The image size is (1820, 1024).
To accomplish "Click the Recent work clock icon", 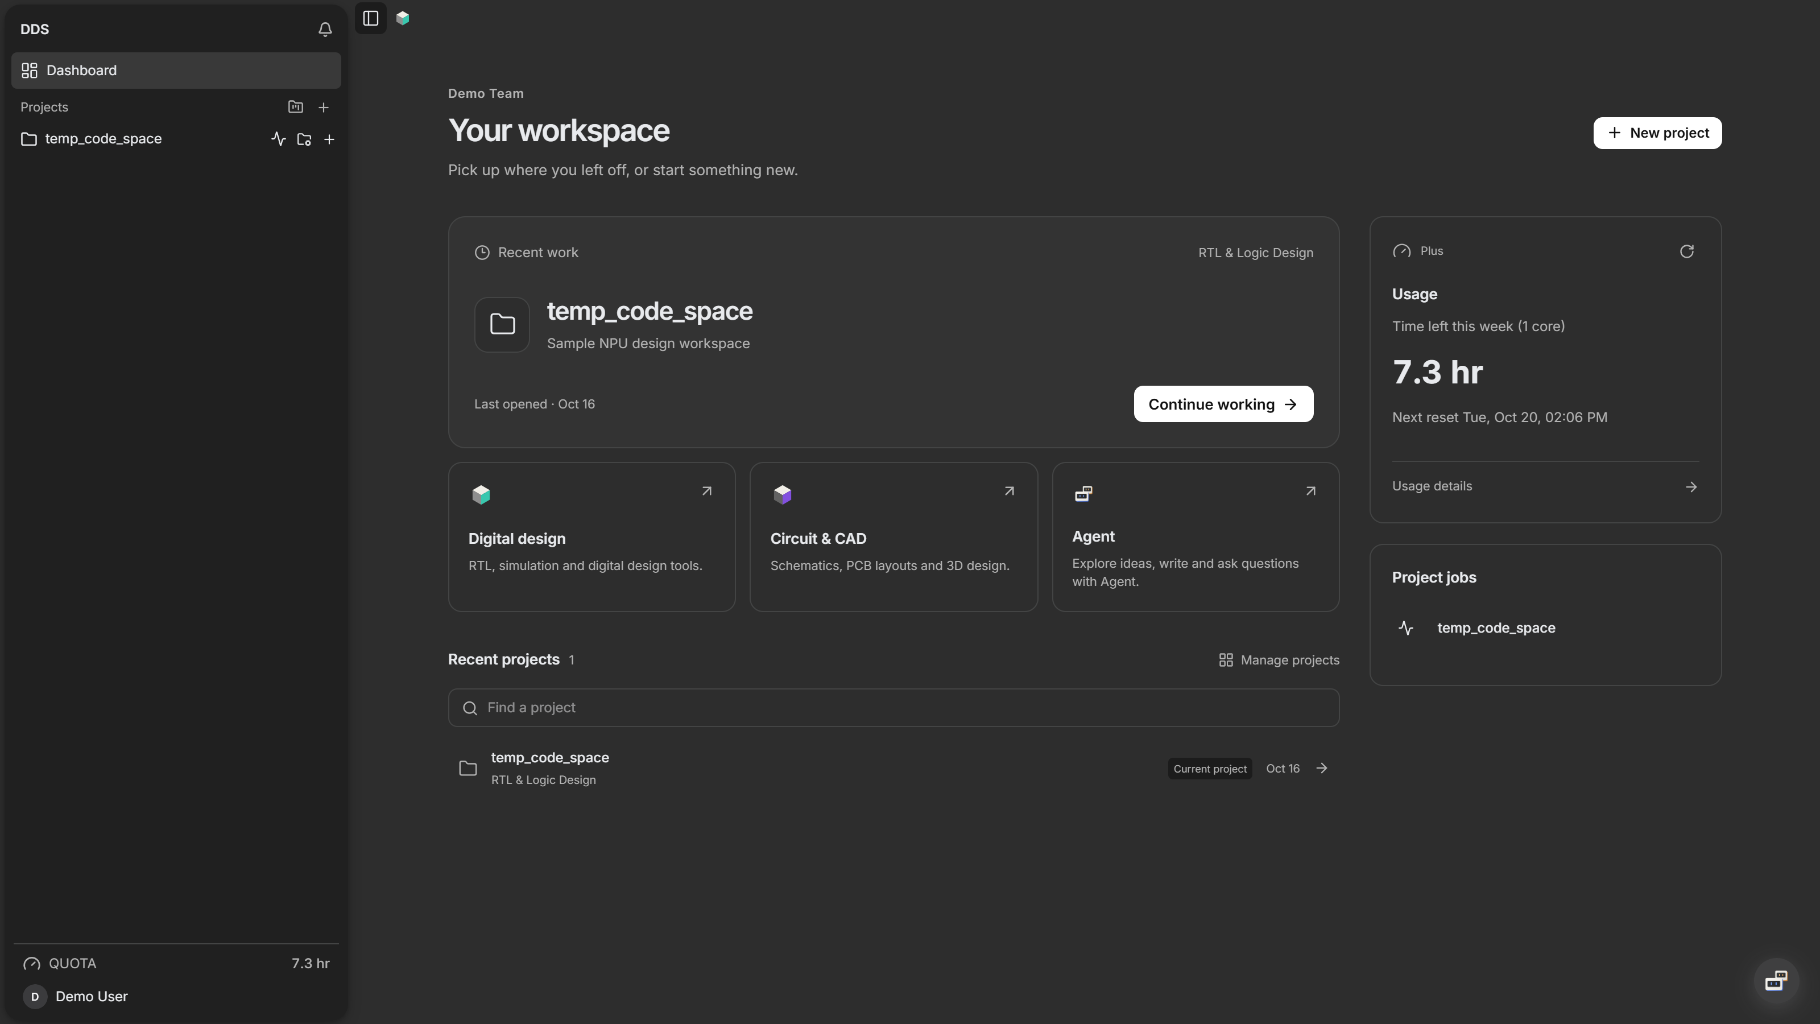I will [x=482, y=252].
